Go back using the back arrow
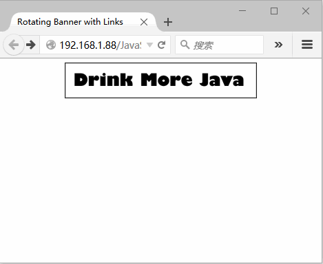 [x=14, y=45]
